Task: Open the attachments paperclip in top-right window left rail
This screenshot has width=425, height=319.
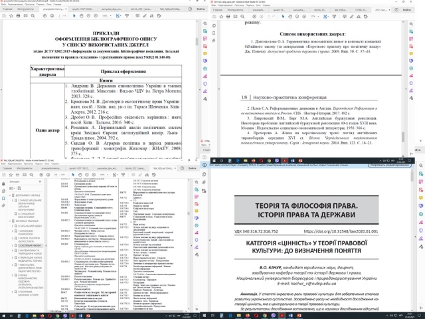Action: coord(214,41)
